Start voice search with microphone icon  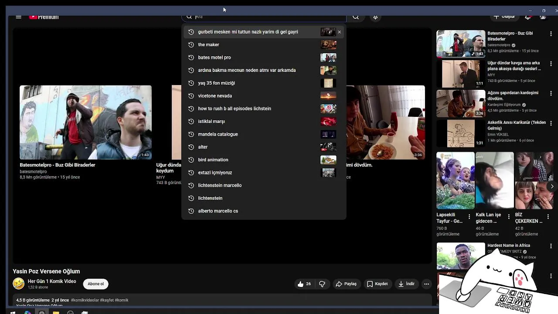[375, 17]
